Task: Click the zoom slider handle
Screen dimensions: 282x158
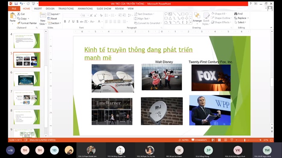Action: coord(245,140)
